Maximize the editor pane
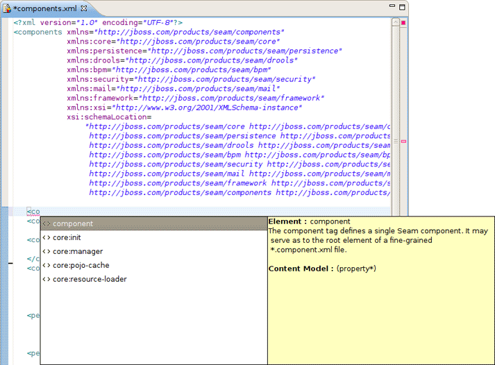Image resolution: width=495 pixels, height=365 pixels. pos(402,7)
